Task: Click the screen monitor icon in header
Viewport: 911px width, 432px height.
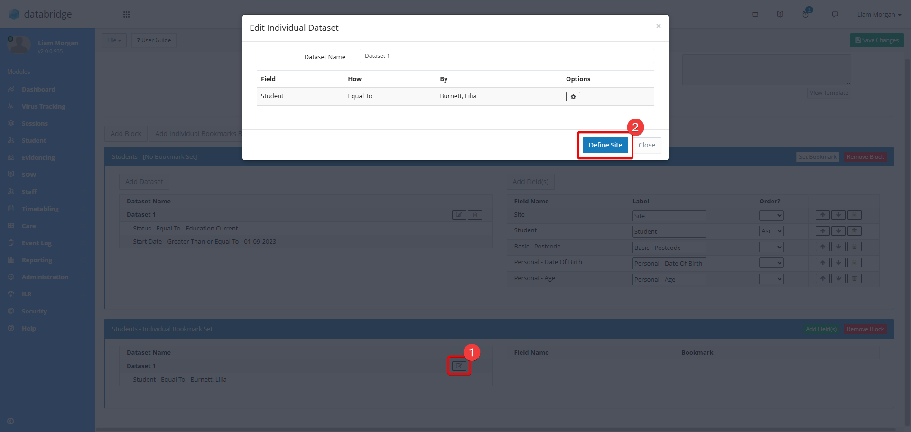Action: 755,14
